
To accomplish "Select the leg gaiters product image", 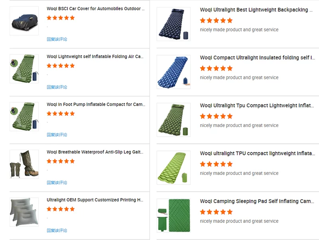I will [x=24, y=164].
